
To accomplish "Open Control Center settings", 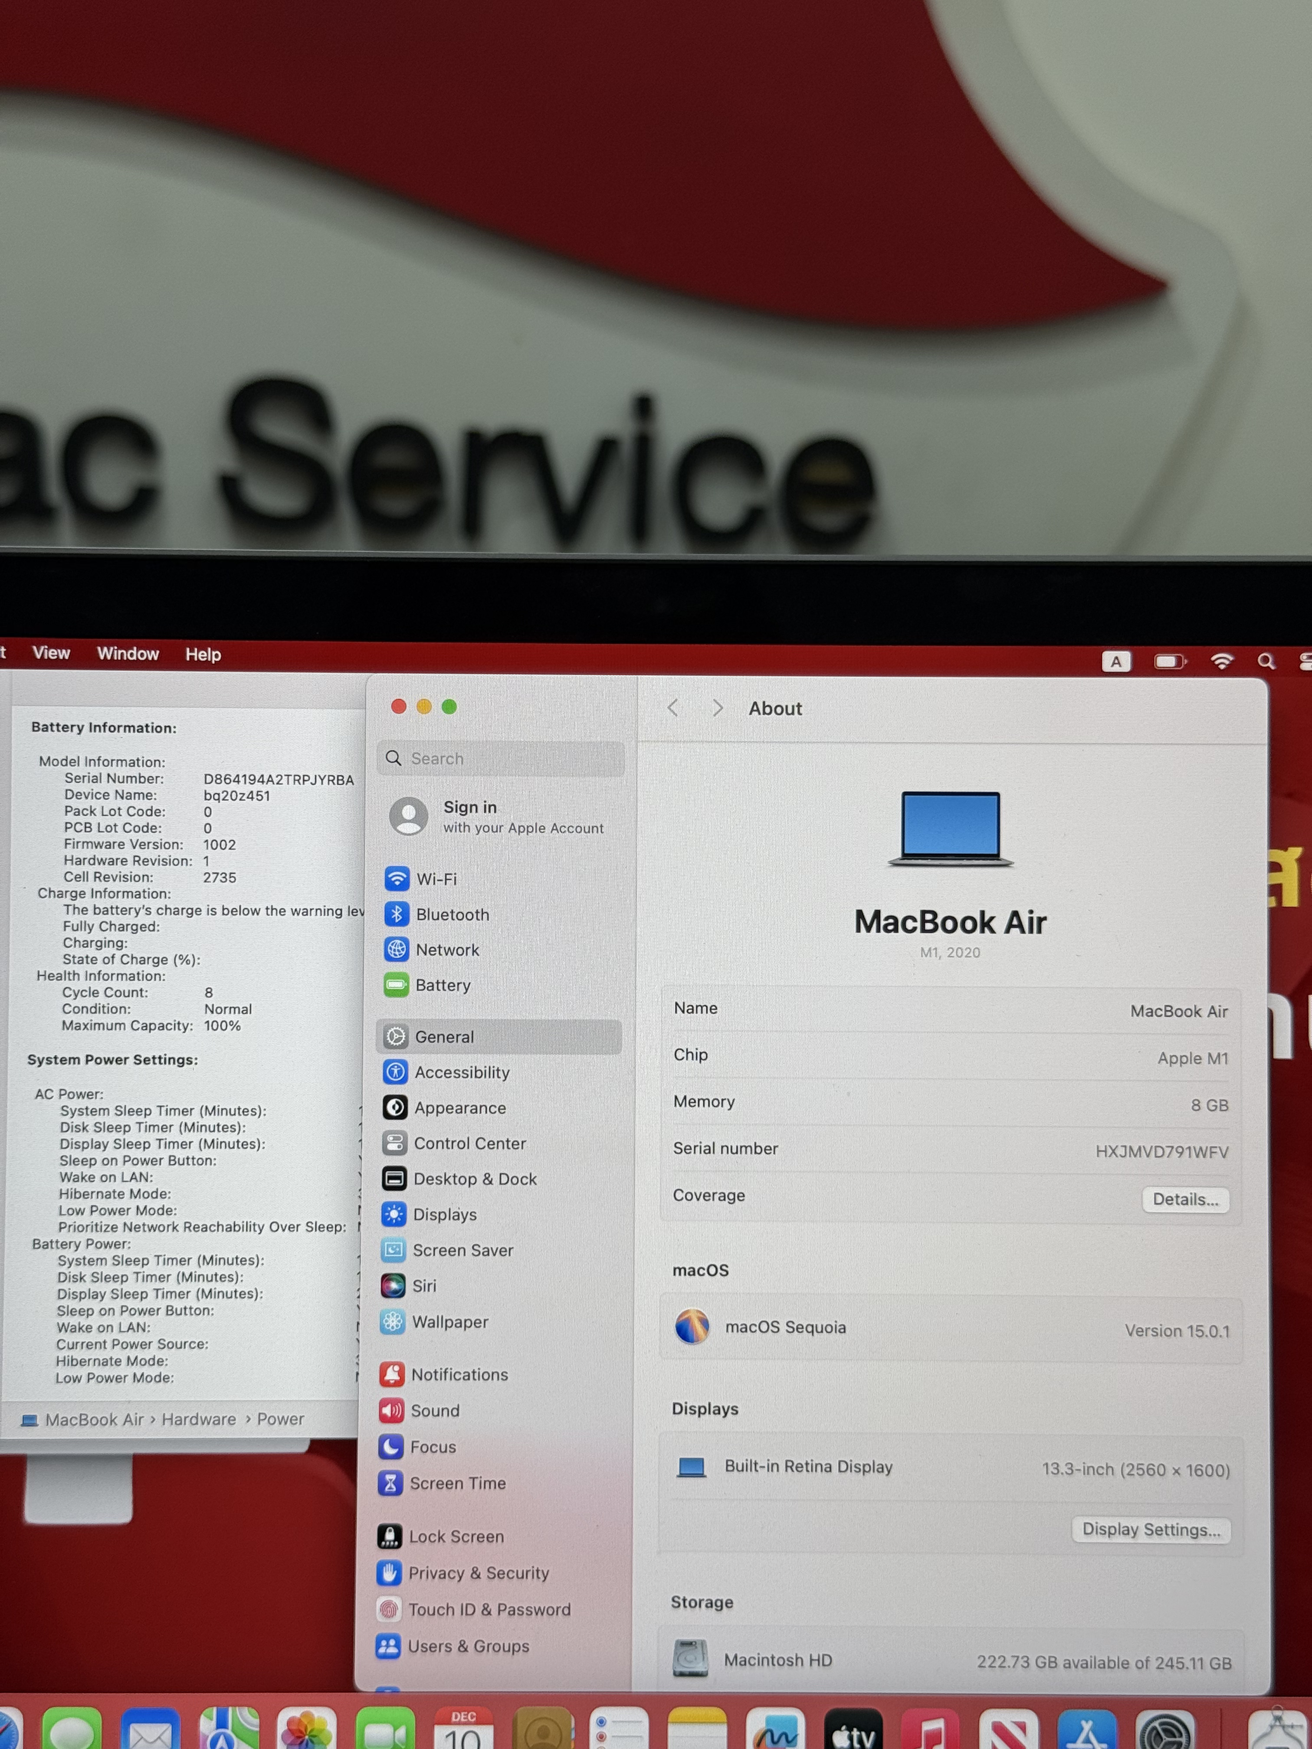I will point(469,1143).
